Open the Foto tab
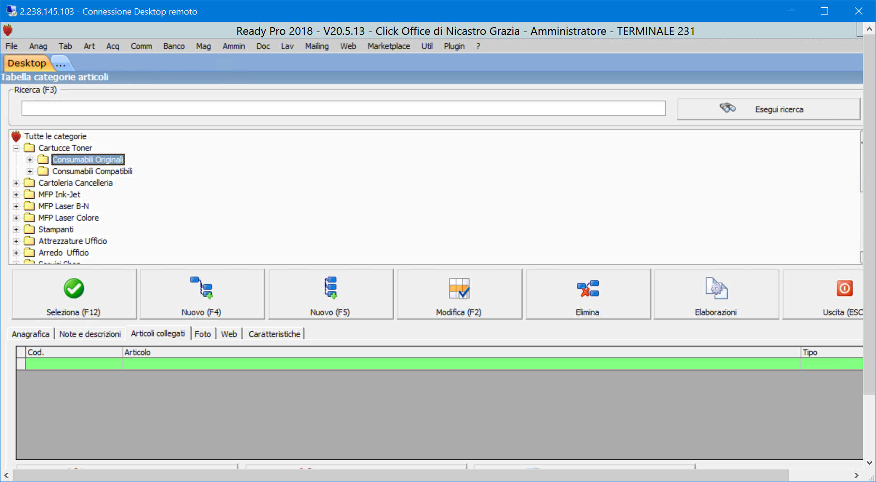This screenshot has height=482, width=876. click(203, 334)
